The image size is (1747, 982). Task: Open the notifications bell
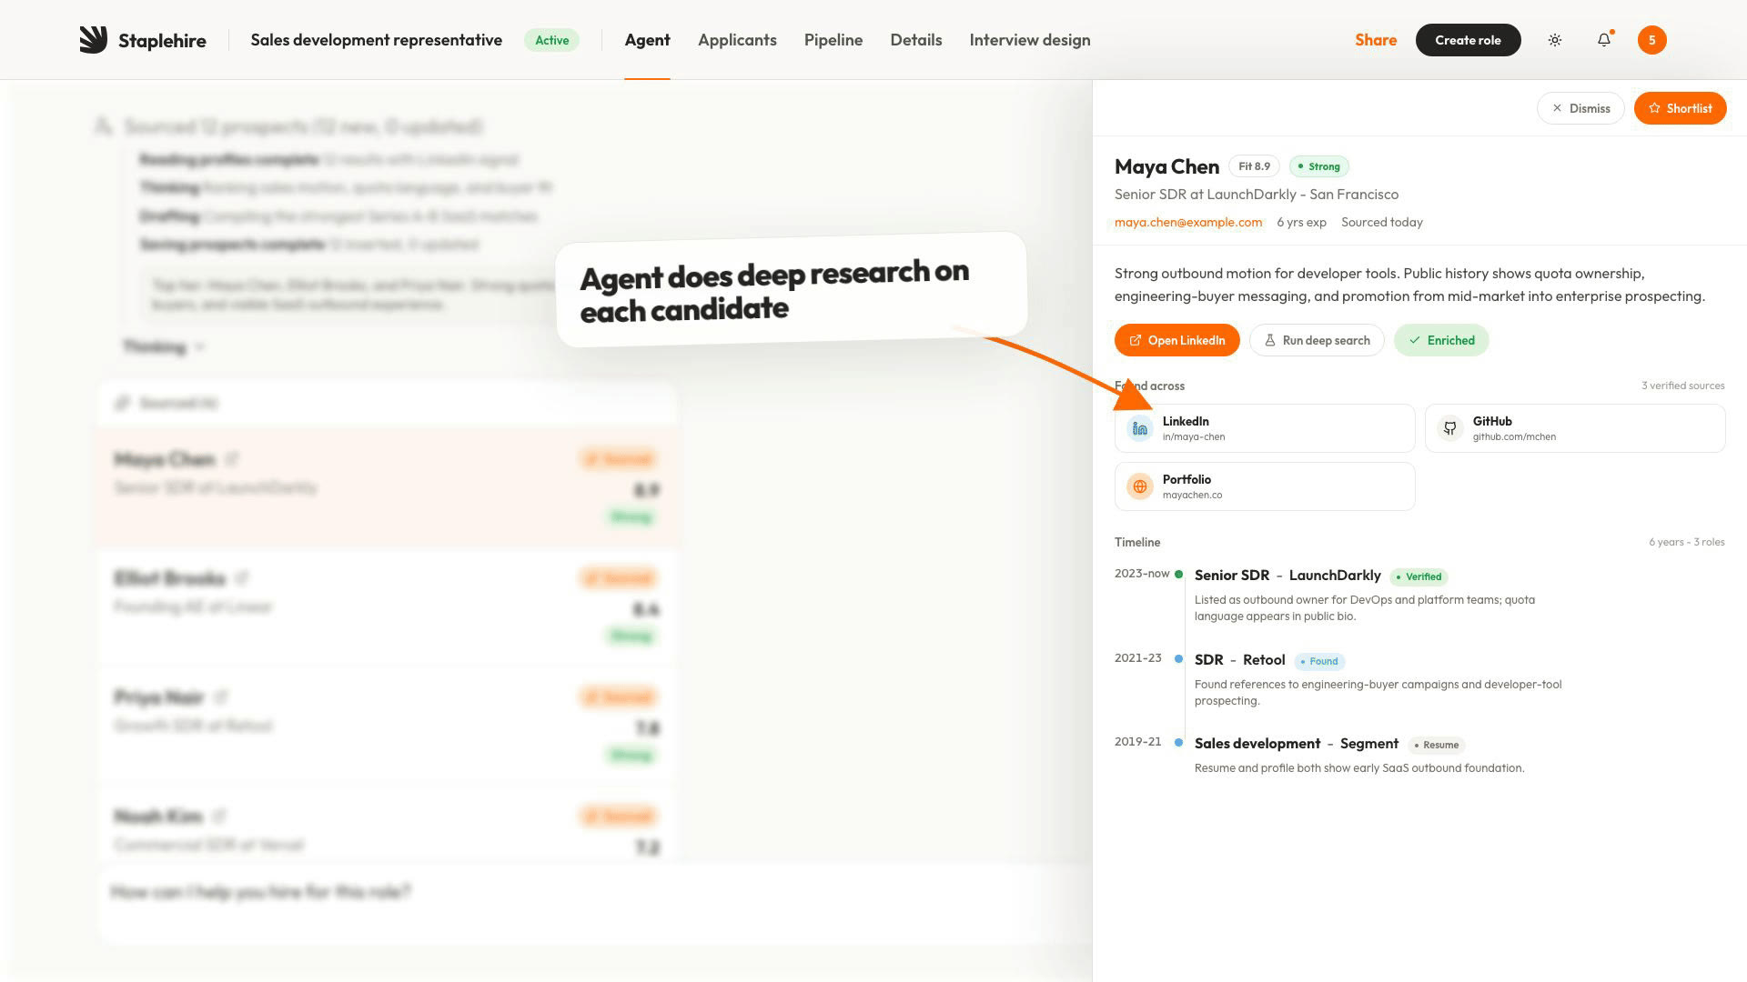tap(1604, 40)
